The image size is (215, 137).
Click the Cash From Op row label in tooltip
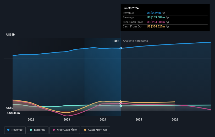click(132, 27)
